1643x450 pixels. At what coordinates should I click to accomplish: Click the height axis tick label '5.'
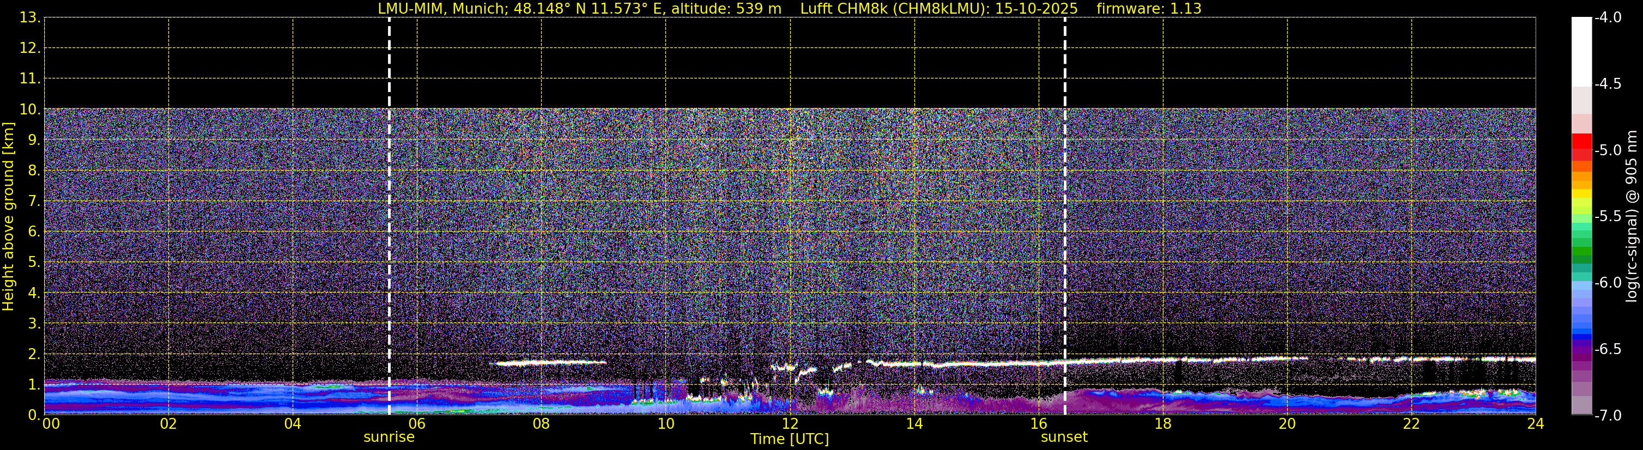tap(34, 263)
